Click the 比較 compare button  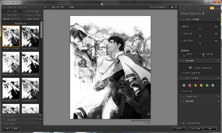point(72,7)
